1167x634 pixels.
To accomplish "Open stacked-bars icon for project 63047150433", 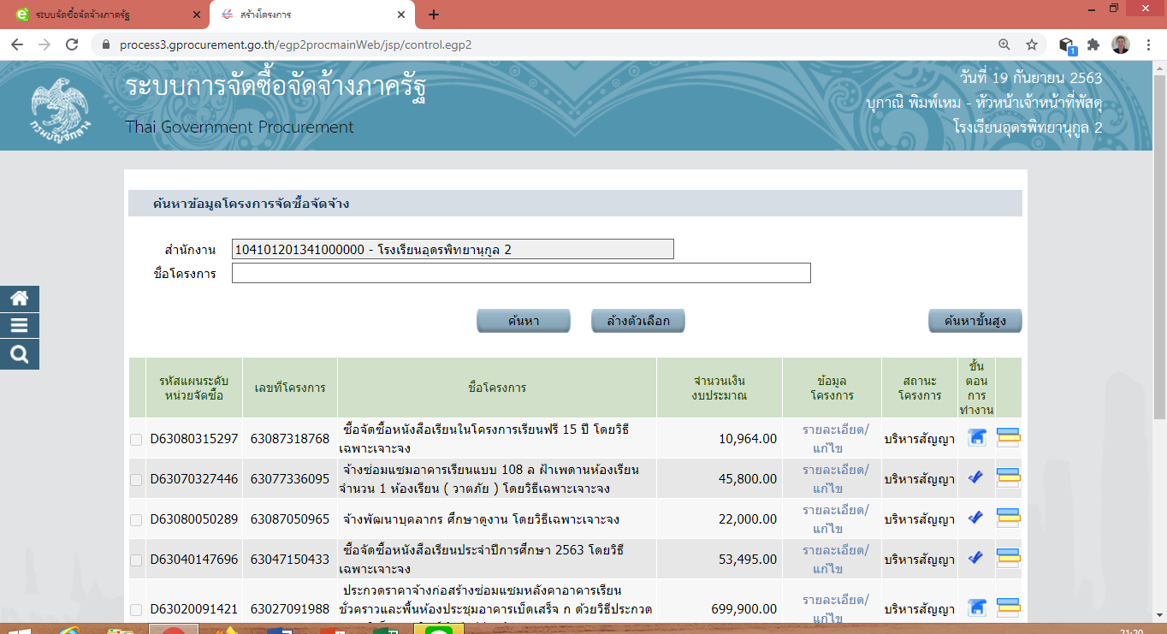I will 1009,559.
